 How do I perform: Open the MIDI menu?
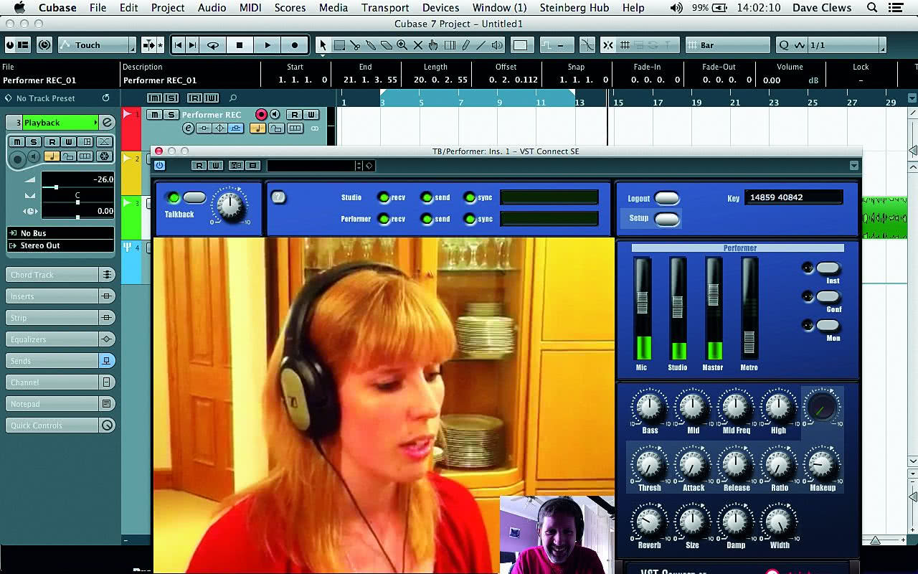click(250, 8)
